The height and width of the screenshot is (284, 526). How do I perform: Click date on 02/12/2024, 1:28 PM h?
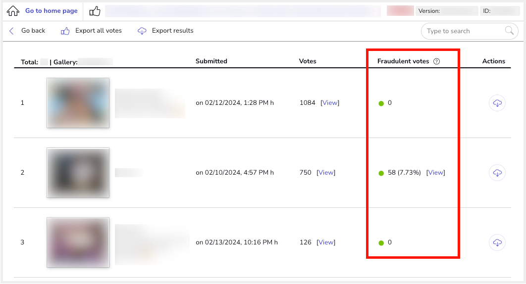point(235,103)
